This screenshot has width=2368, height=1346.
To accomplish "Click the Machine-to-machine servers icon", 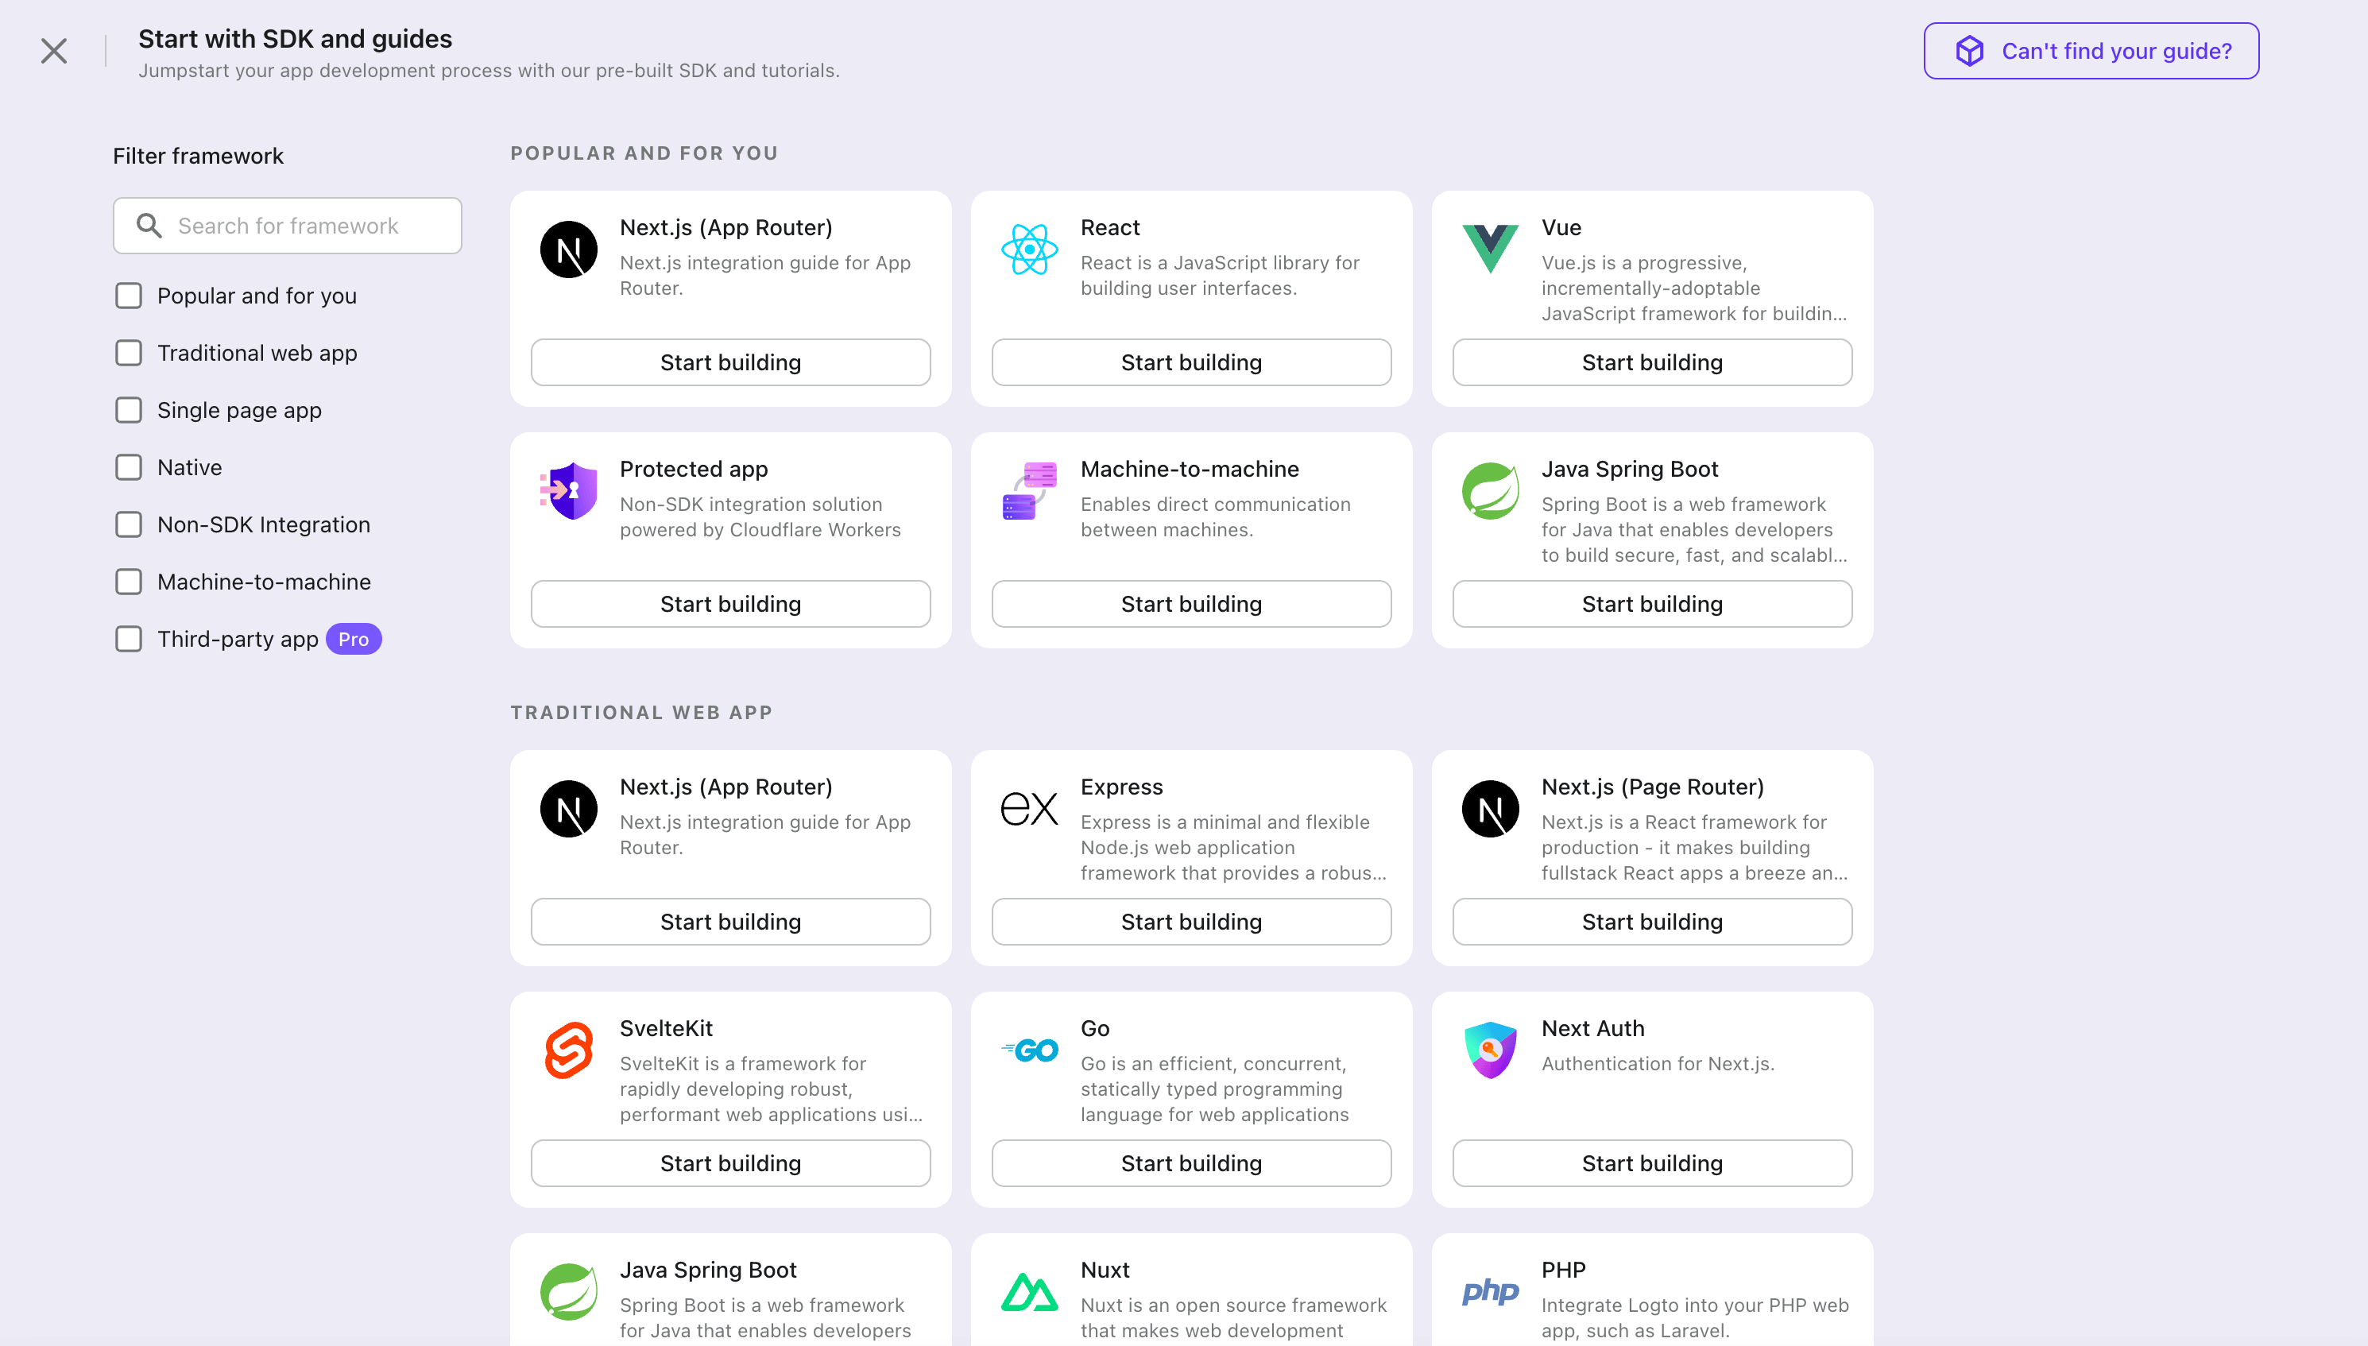I will pos(1029,491).
